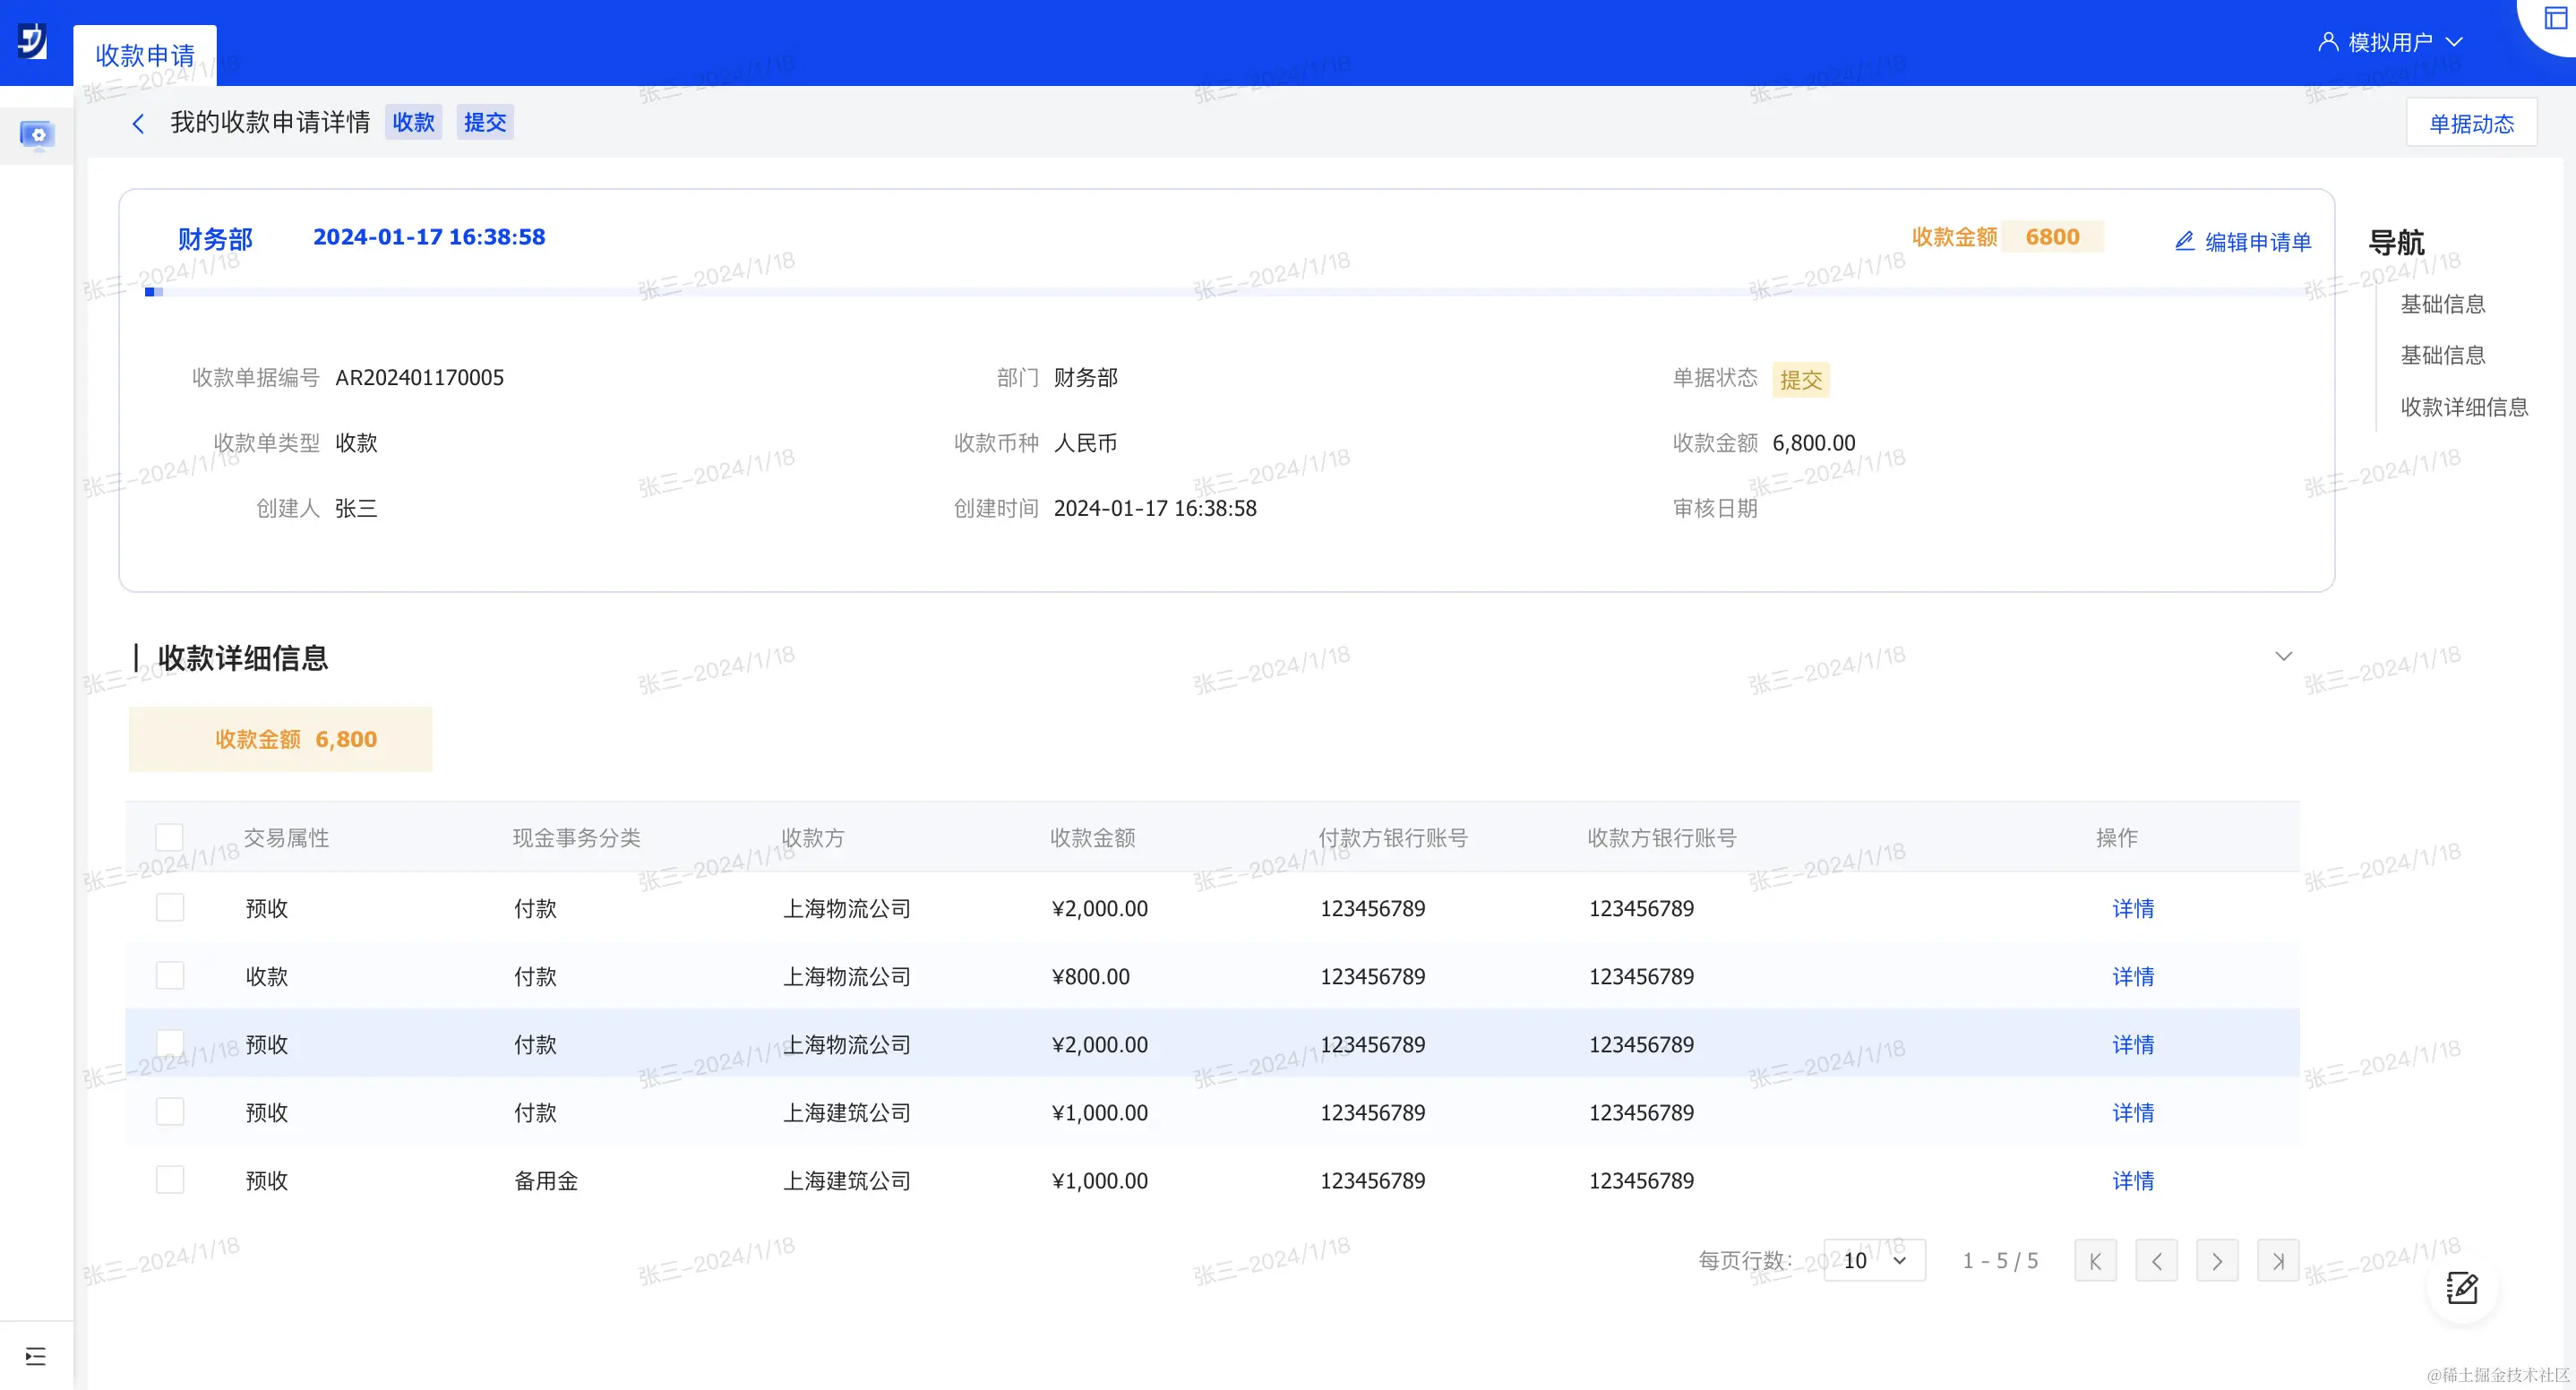Select the 备用金 row checkbox
Screen dimensions: 2576x1390
[170, 1180]
